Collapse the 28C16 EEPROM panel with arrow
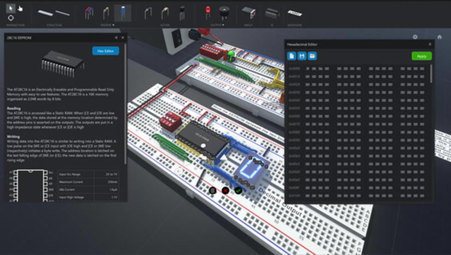The width and height of the screenshot is (451, 255). (x=115, y=37)
